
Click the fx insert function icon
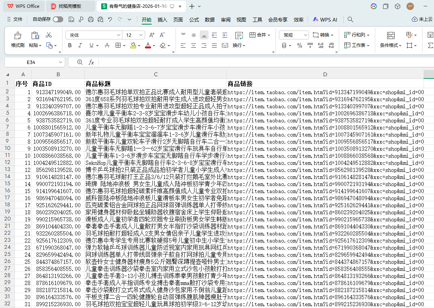(x=91, y=62)
